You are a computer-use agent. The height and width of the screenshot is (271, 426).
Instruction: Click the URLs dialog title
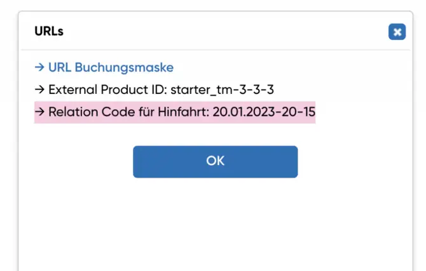tap(49, 31)
